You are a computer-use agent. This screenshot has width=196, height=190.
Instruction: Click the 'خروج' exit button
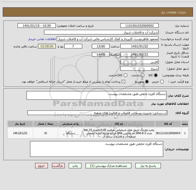41,166
